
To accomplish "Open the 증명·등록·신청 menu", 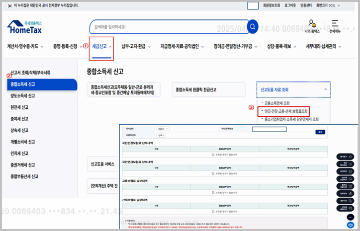I will pos(68,47).
